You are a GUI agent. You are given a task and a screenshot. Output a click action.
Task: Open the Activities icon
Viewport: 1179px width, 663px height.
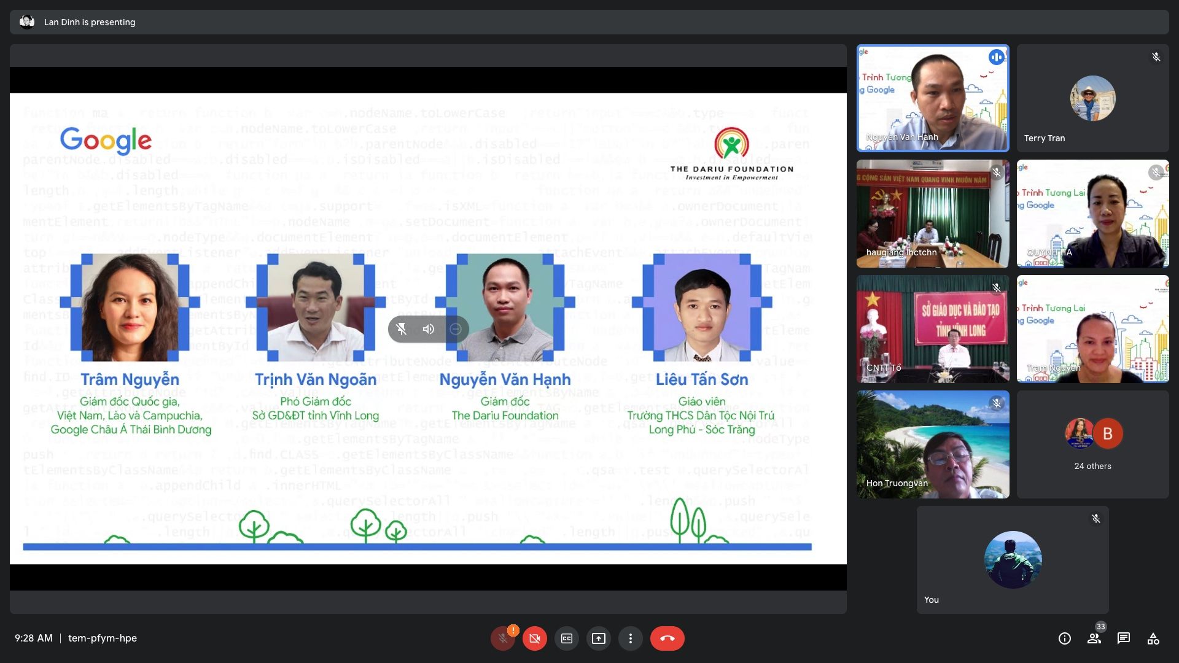(1153, 638)
